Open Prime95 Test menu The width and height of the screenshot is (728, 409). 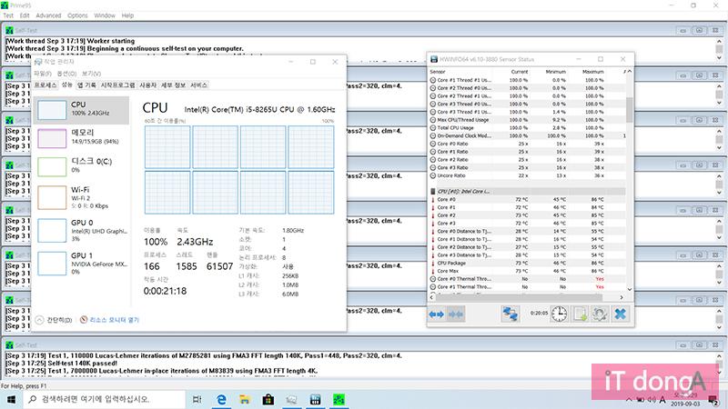pyautogui.click(x=8, y=15)
